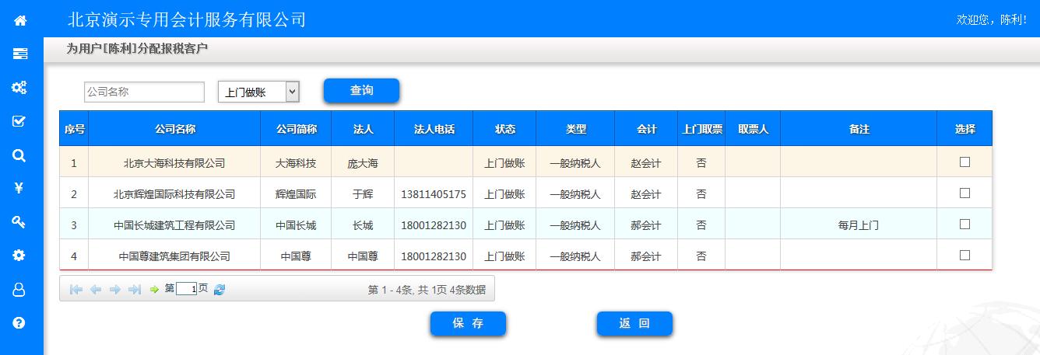Click the 法人电话 column header
The image size is (1040, 355).
pos(434,128)
